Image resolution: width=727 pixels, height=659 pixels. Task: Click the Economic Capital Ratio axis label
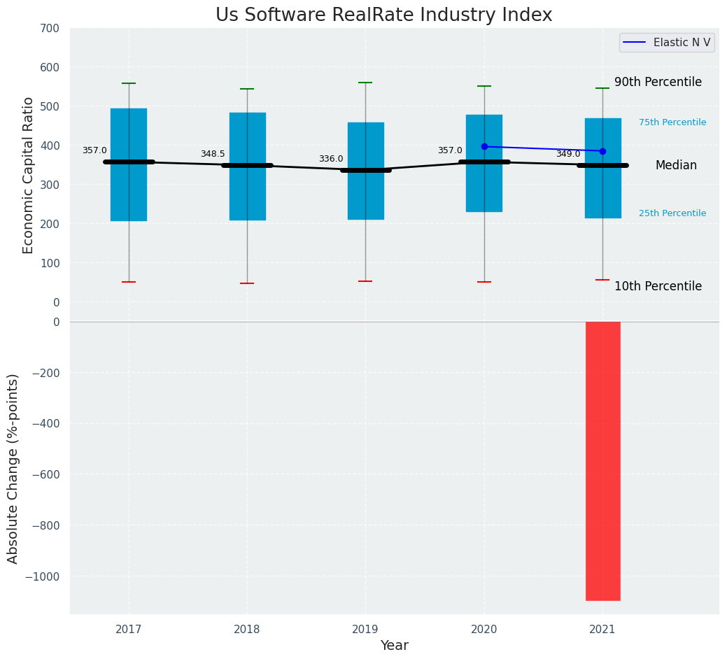pos(28,176)
